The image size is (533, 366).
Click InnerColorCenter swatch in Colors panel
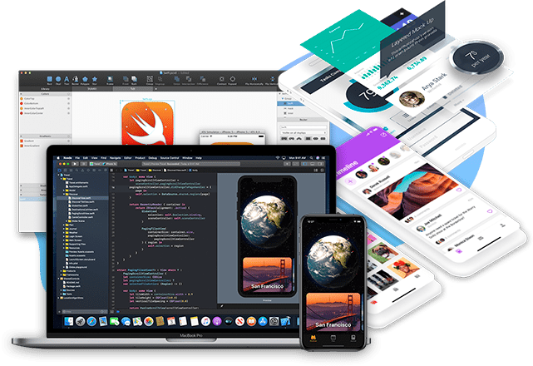22,113
